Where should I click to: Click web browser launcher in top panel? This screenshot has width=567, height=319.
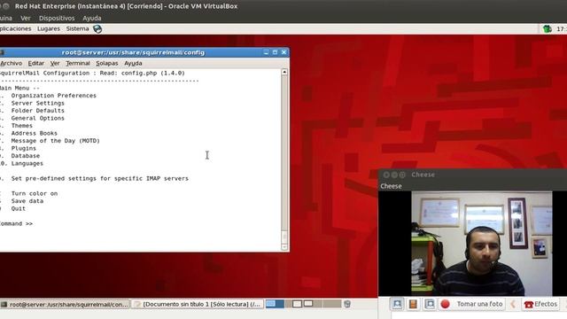click(97, 29)
